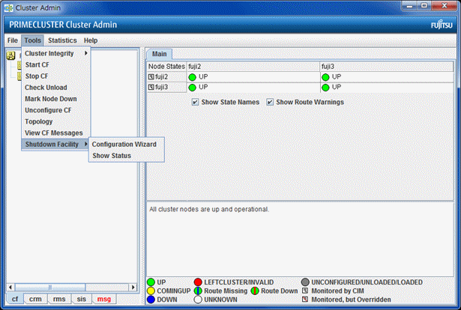Click left arrow of tree horizontal scrollbar

pyautogui.click(x=10, y=287)
